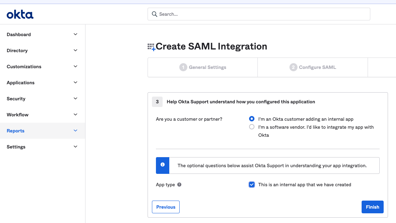Image resolution: width=396 pixels, height=223 pixels.
Task: Select Okta customer adding internal app radio
Action: (x=251, y=119)
